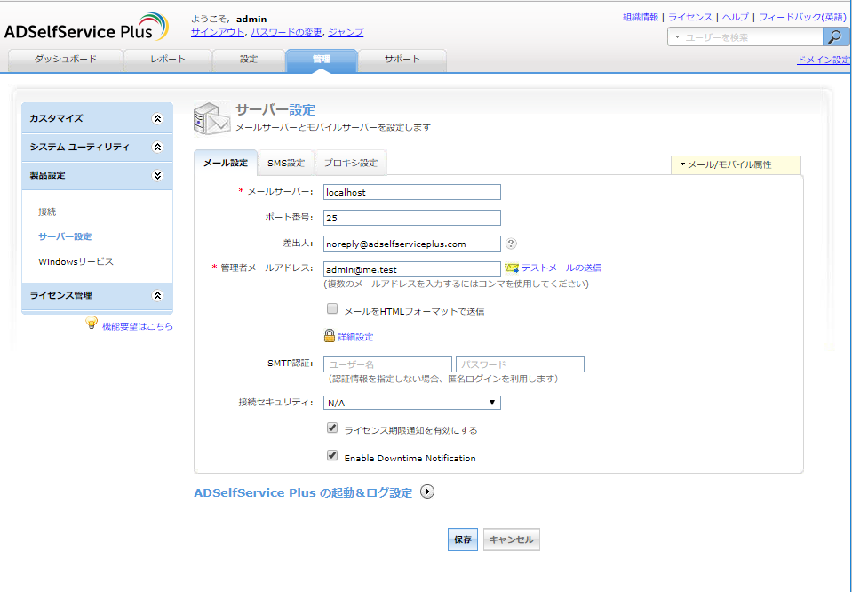Click the サインアウト link
Viewport: 852px width, 592px height.
pyautogui.click(x=218, y=32)
